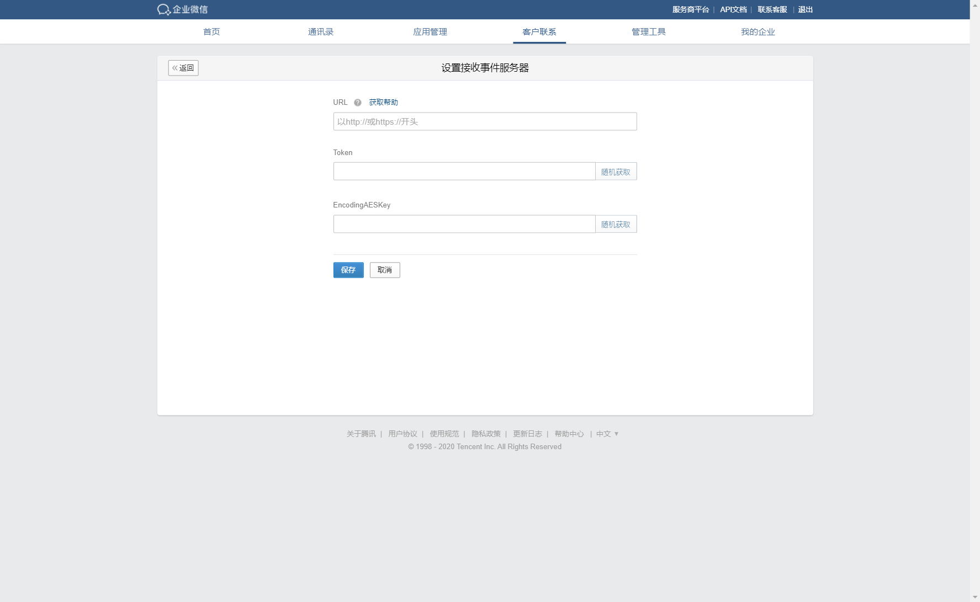This screenshot has height=602, width=980.
Task: Click the 返回 back button
Action: tap(183, 68)
